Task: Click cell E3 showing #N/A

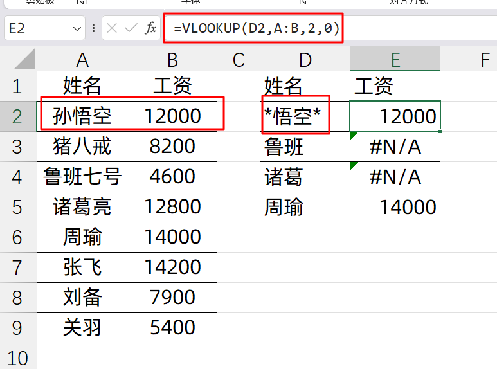Action: coord(395,147)
